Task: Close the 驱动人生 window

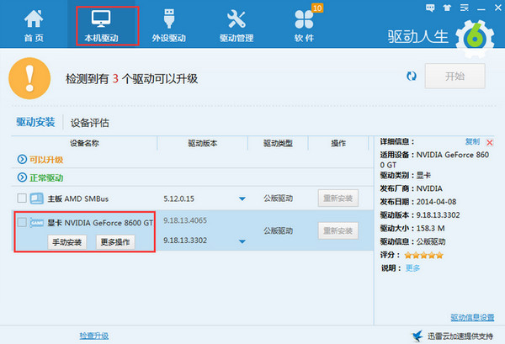Action: 498,8
